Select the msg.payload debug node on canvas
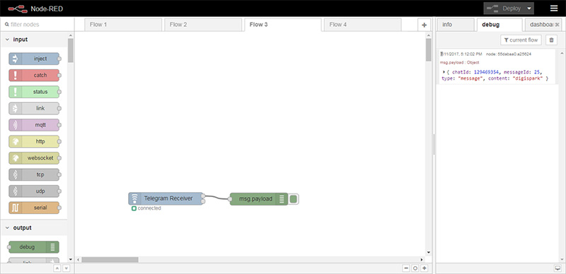 [x=259, y=198]
